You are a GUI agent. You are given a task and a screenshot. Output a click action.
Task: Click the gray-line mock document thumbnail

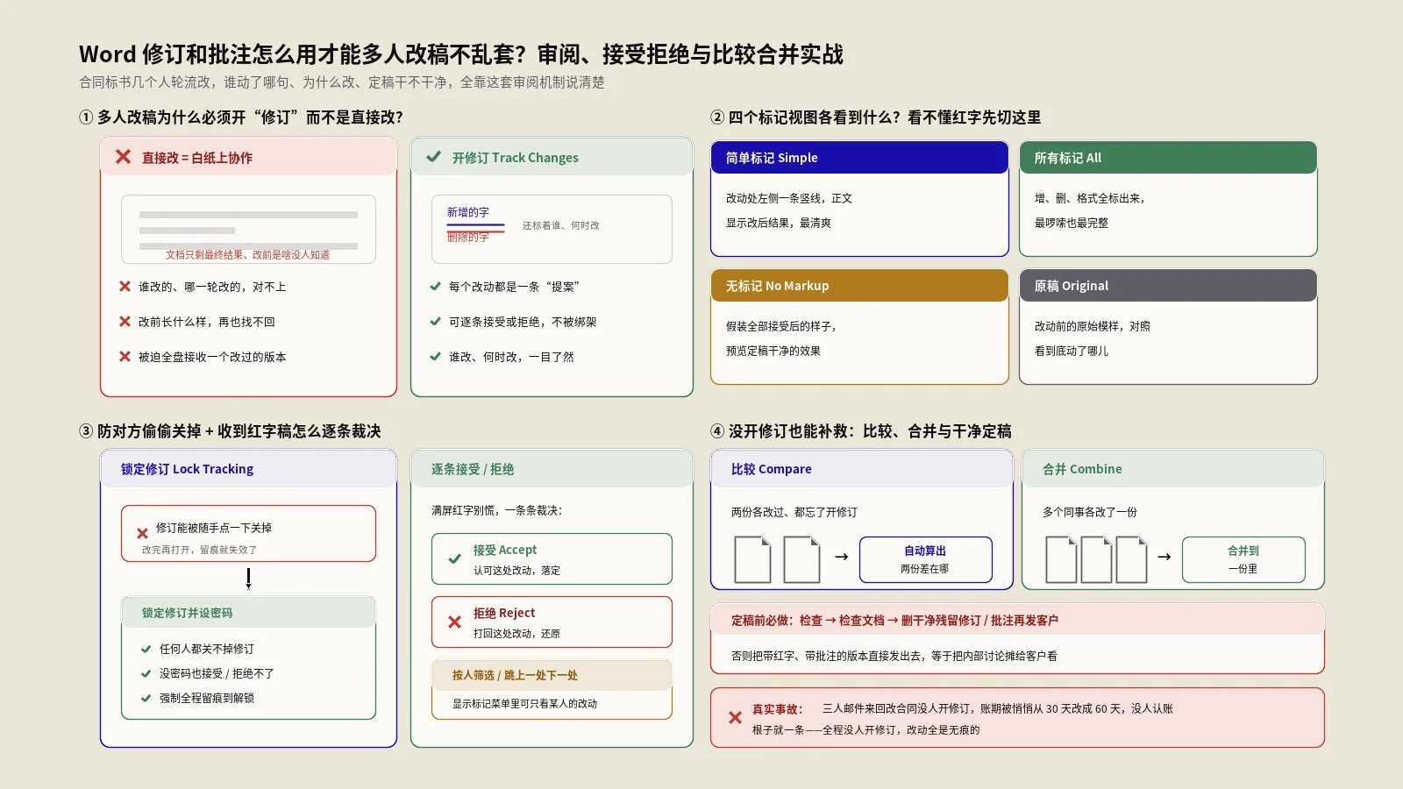coord(248,229)
